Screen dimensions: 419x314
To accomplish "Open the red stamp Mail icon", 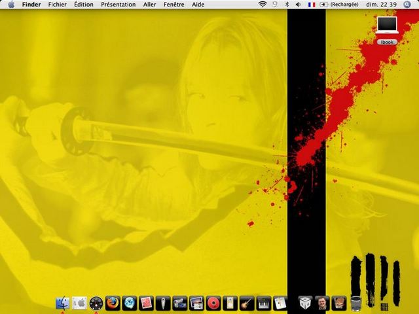I will pyautogui.click(x=147, y=303).
